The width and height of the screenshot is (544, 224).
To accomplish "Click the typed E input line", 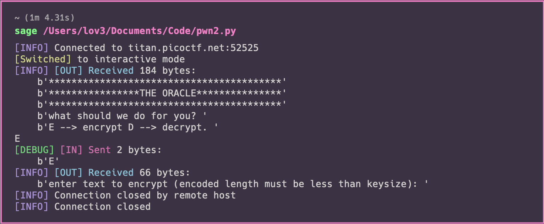I will [17, 139].
